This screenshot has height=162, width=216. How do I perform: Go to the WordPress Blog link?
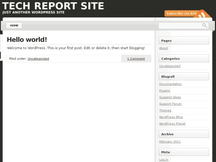coord(171,117)
